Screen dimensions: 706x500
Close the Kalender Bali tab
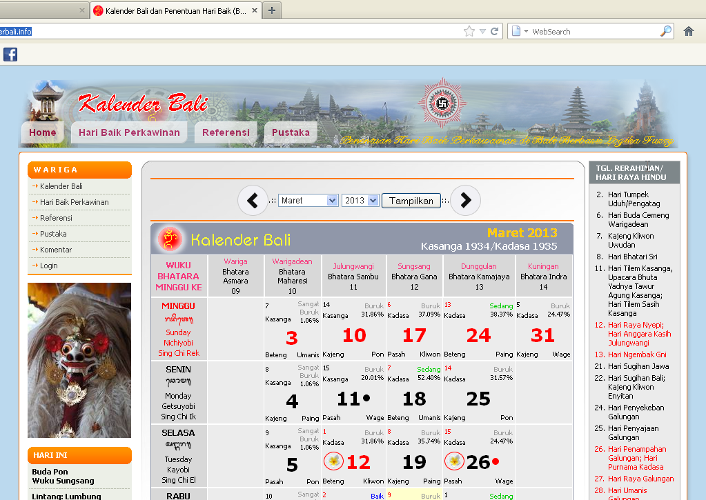point(255,10)
